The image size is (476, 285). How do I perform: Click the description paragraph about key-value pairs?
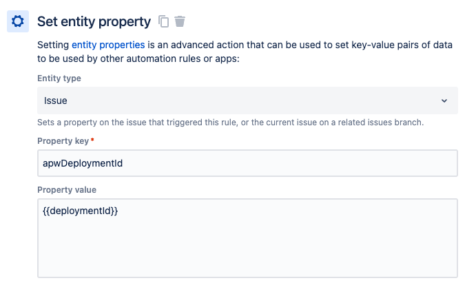245,52
